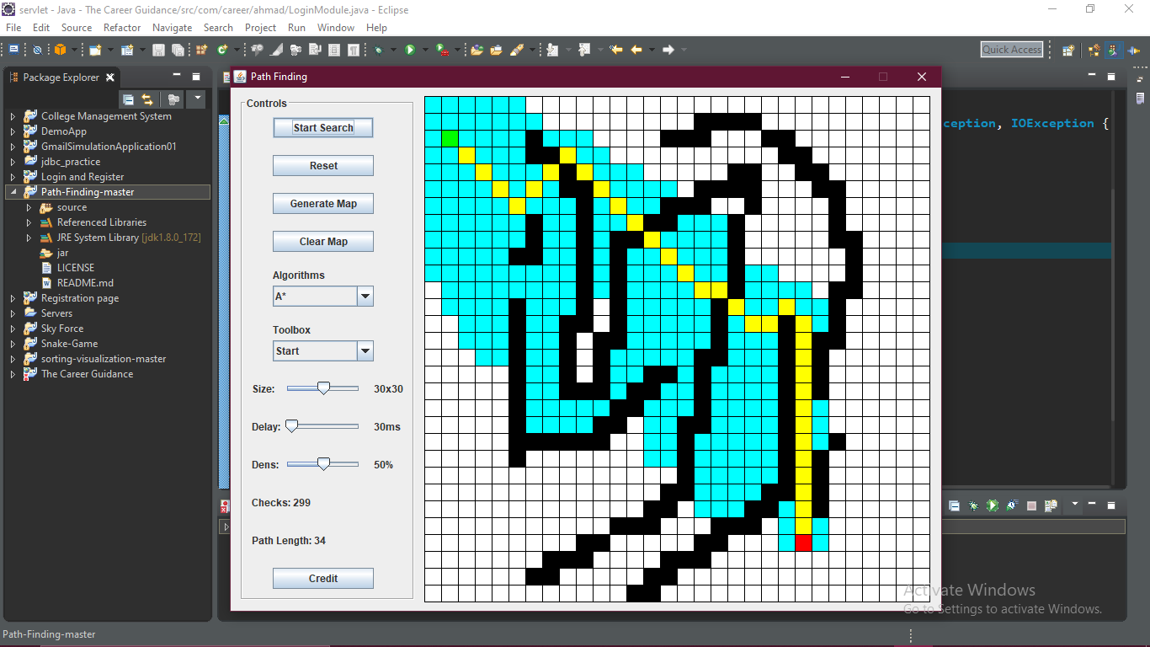This screenshot has height=647, width=1150.
Task: Click the Terminate square icon in lower panel
Action: (1031, 505)
